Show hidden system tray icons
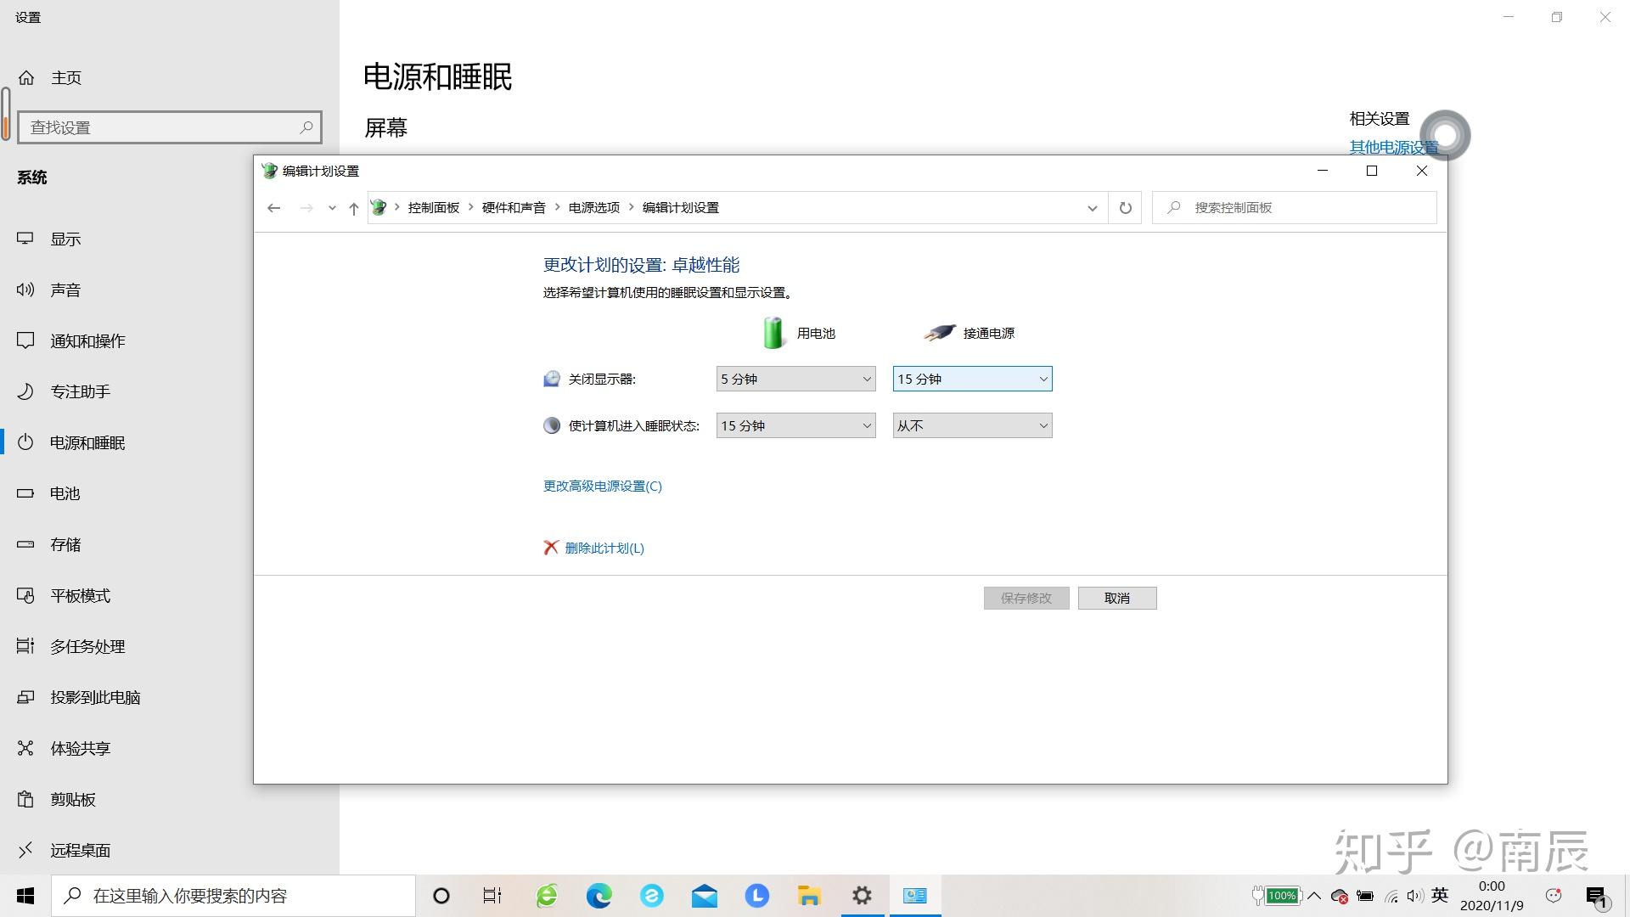 point(1314,896)
